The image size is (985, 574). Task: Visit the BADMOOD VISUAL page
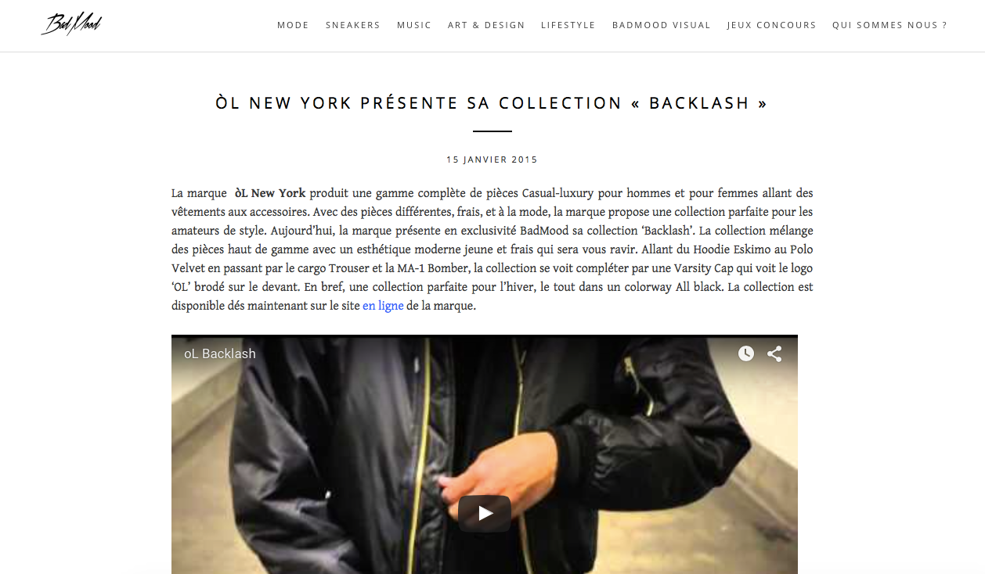pyautogui.click(x=662, y=25)
